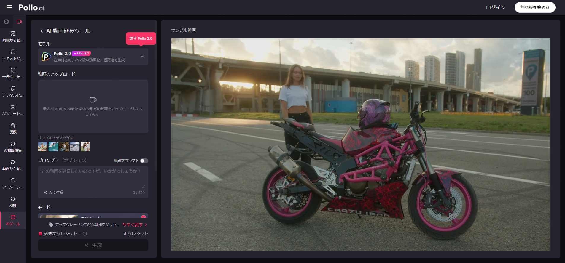The image size is (565, 263).
Task: Select the 模倣 sidebar tool
Action: 13,128
